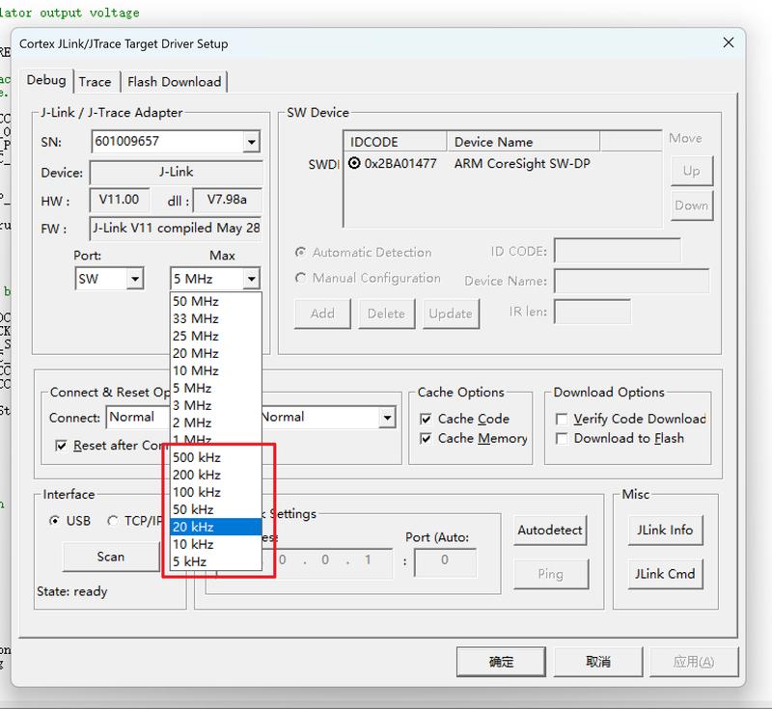Screen dimensions: 772x709
Task: Click the Ping button
Action: point(550,574)
